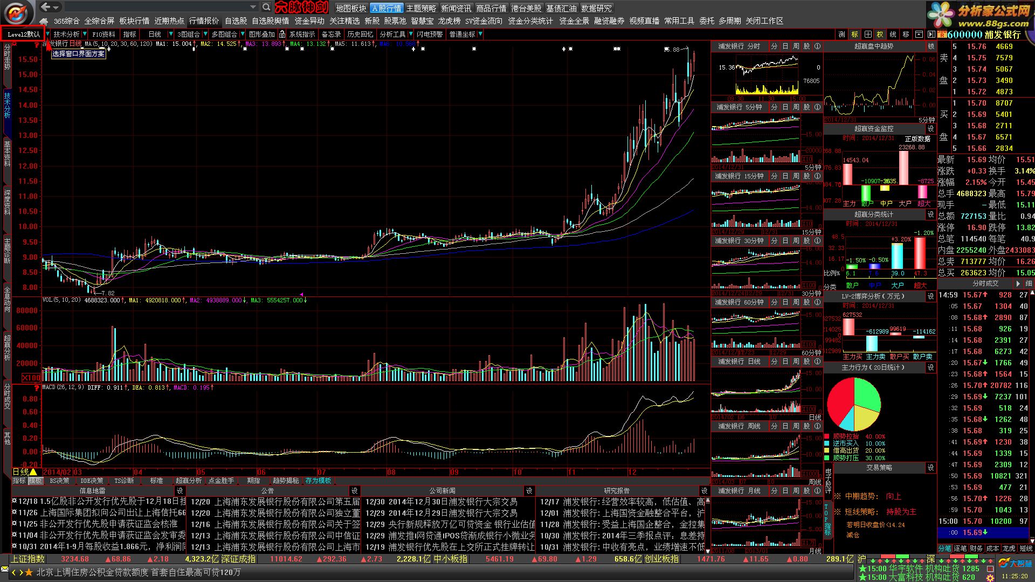Click 设 settings on 主力行为 panel
The image size is (1035, 582).
tap(931, 368)
